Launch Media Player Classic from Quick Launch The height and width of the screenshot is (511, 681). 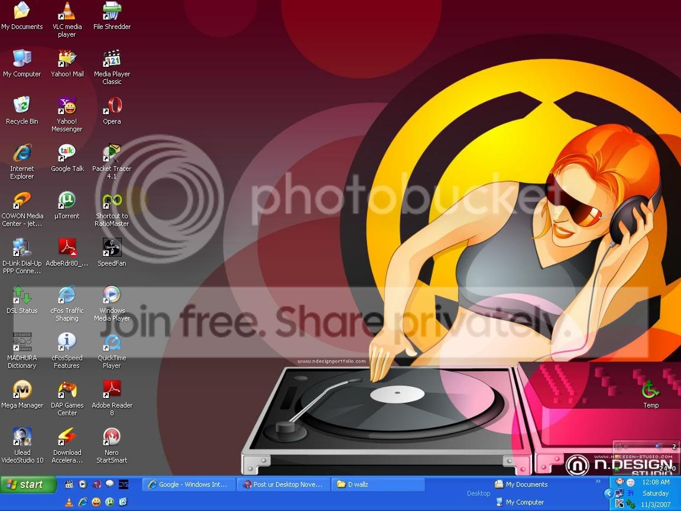point(69,484)
